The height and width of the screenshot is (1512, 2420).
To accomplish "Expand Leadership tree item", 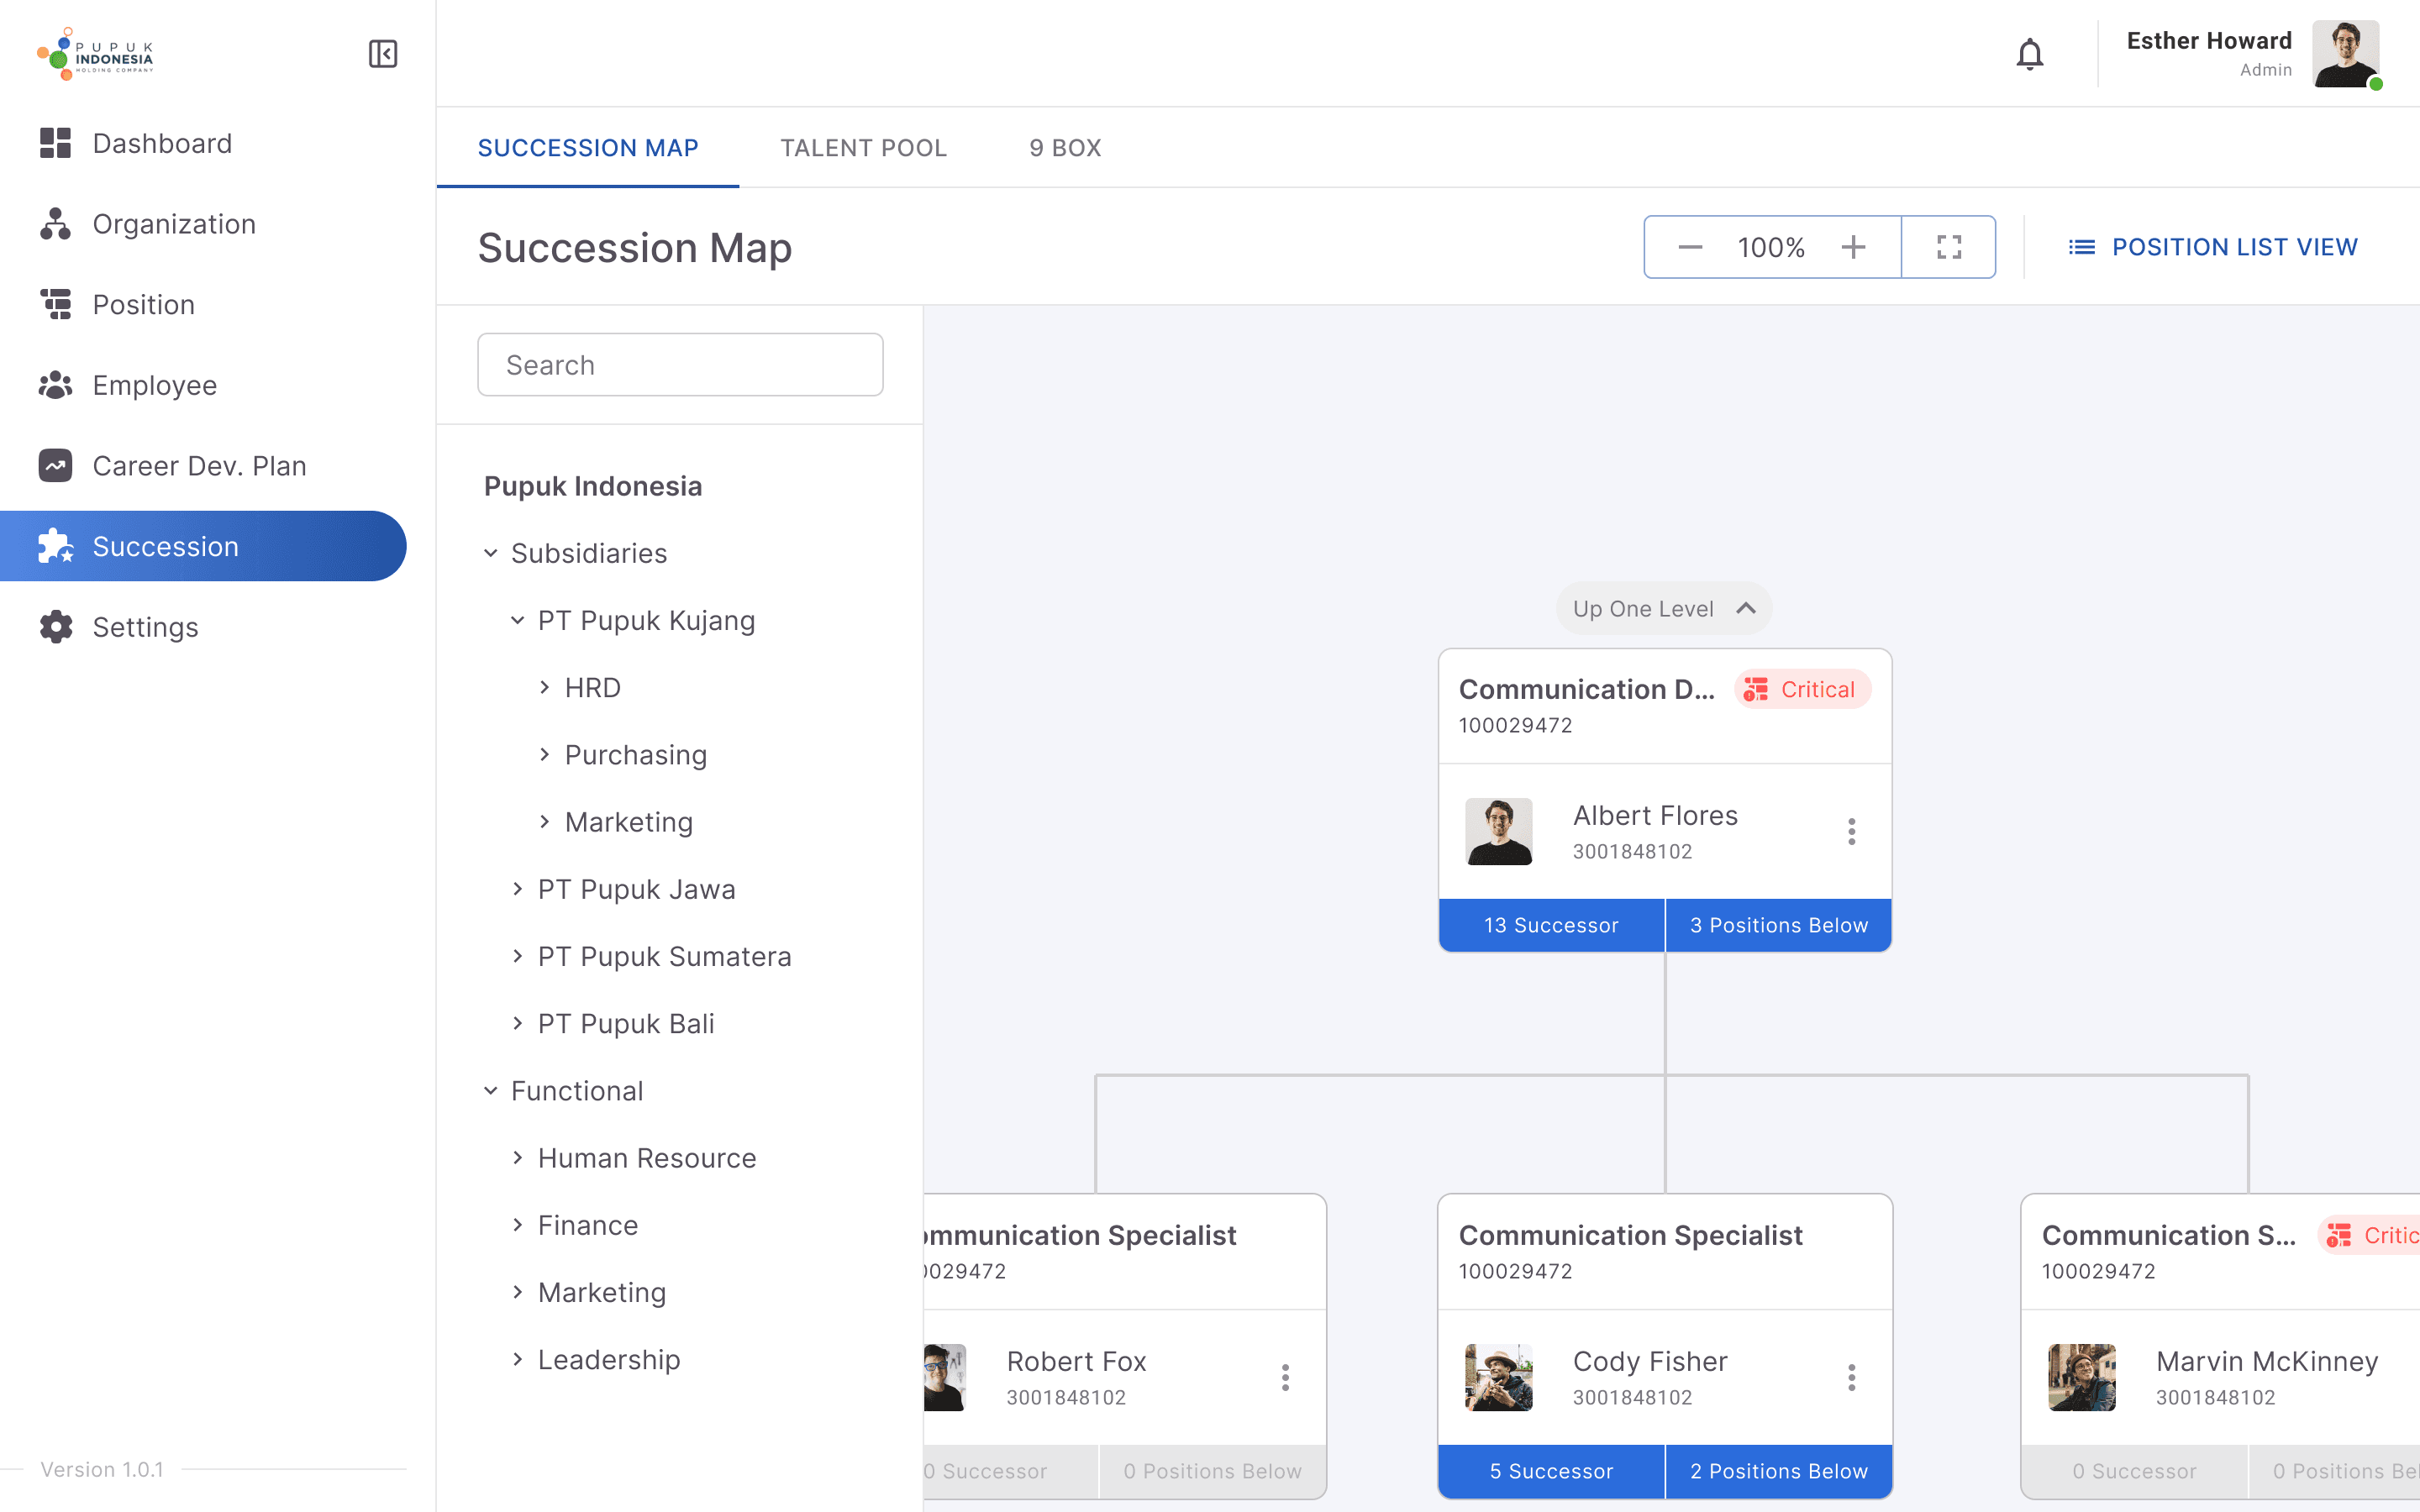I will tap(517, 1359).
